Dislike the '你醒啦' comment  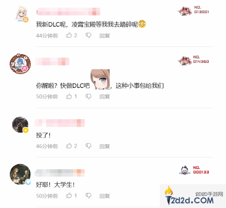click(x=88, y=97)
